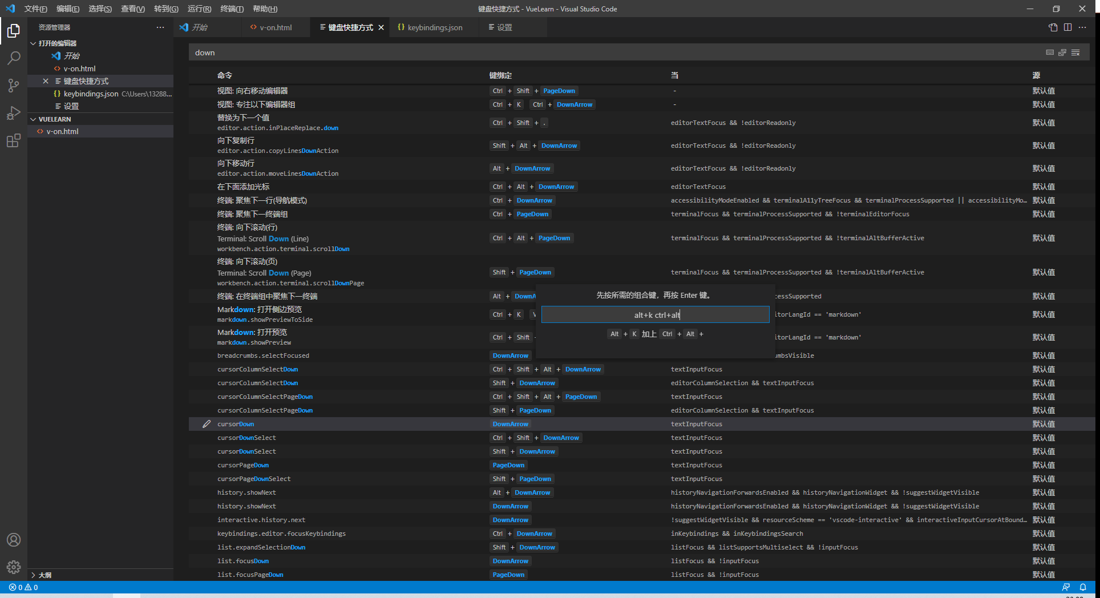
Task: Toggle record keys mode with the keyboard icon
Action: [1049, 52]
